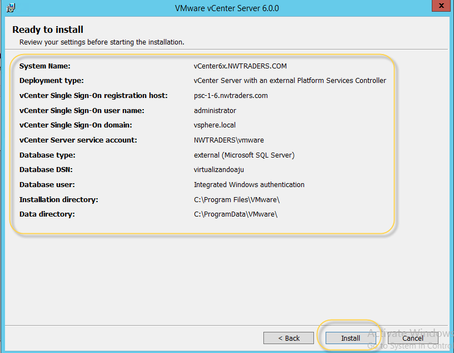
Task: Click the Database DSN label
Action: [x=46, y=170]
